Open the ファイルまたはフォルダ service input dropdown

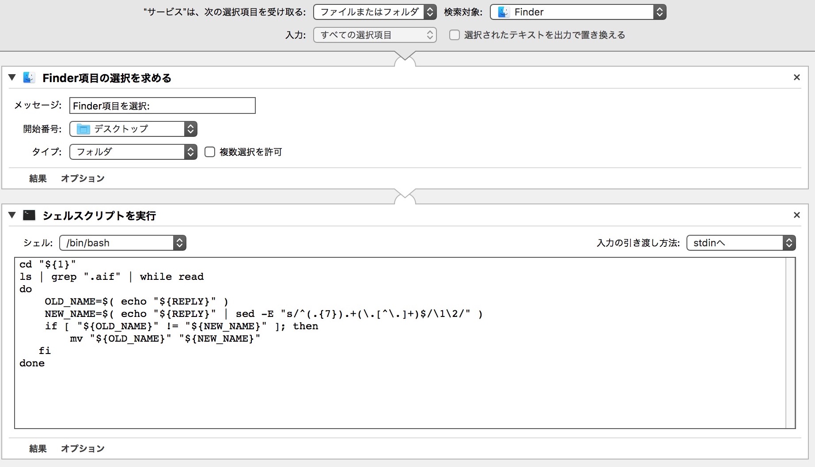point(375,12)
